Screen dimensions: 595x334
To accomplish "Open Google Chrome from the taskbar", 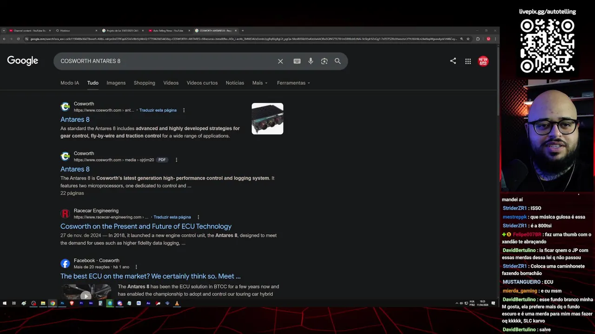I will click(x=53, y=303).
